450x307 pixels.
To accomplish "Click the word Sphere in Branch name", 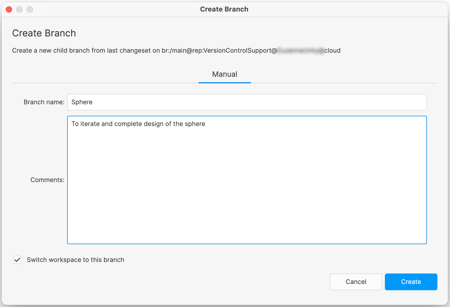I will (82, 102).
